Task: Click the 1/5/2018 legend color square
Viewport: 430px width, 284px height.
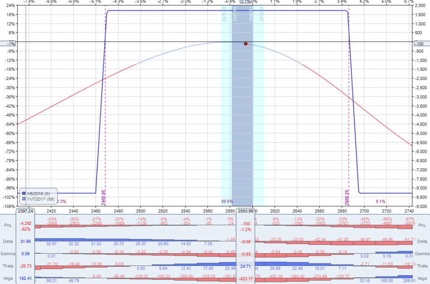Action: (24, 193)
